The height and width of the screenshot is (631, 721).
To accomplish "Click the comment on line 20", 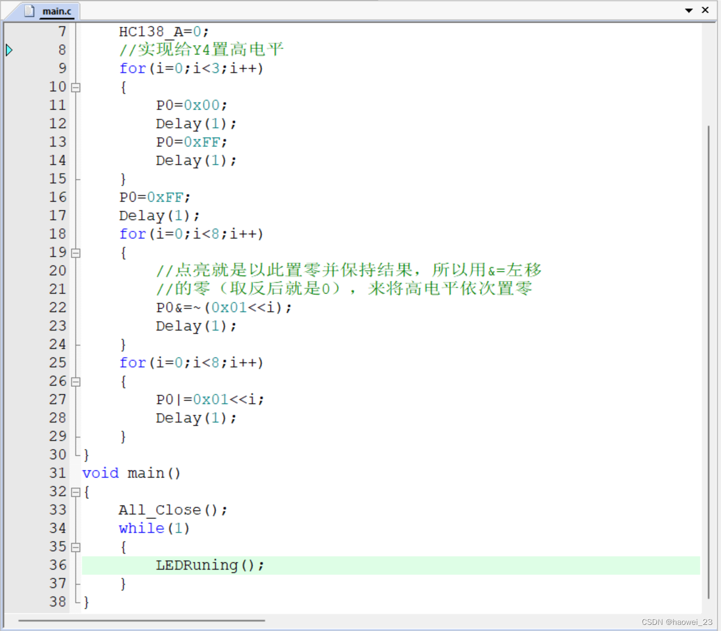I will [349, 270].
